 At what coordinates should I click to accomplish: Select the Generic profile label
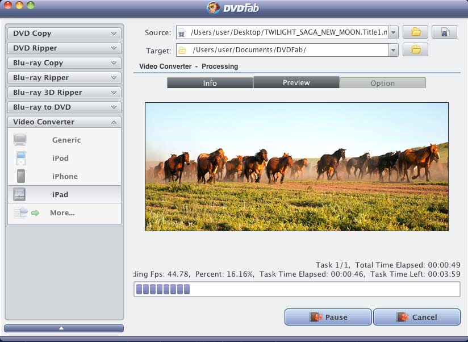[66, 140]
